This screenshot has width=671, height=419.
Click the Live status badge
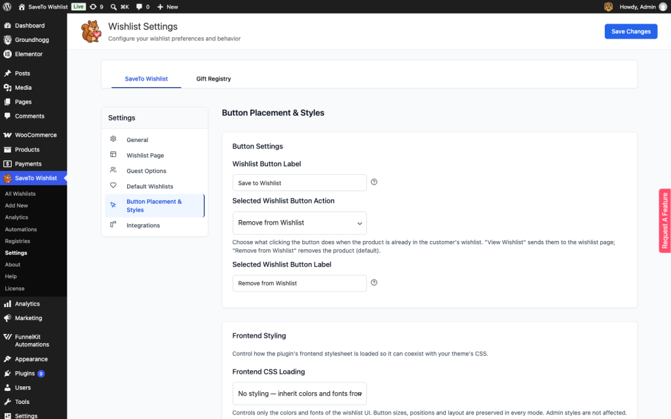pos(79,7)
